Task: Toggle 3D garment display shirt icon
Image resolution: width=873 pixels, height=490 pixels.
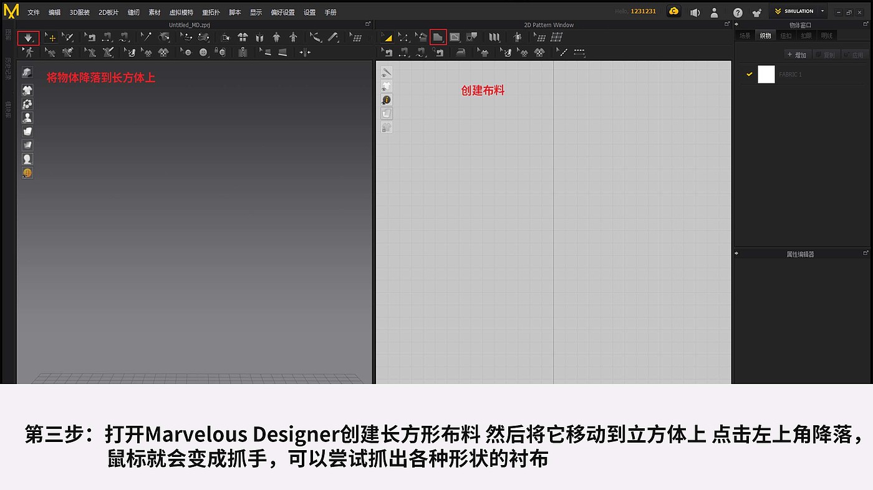Action: click(27, 90)
